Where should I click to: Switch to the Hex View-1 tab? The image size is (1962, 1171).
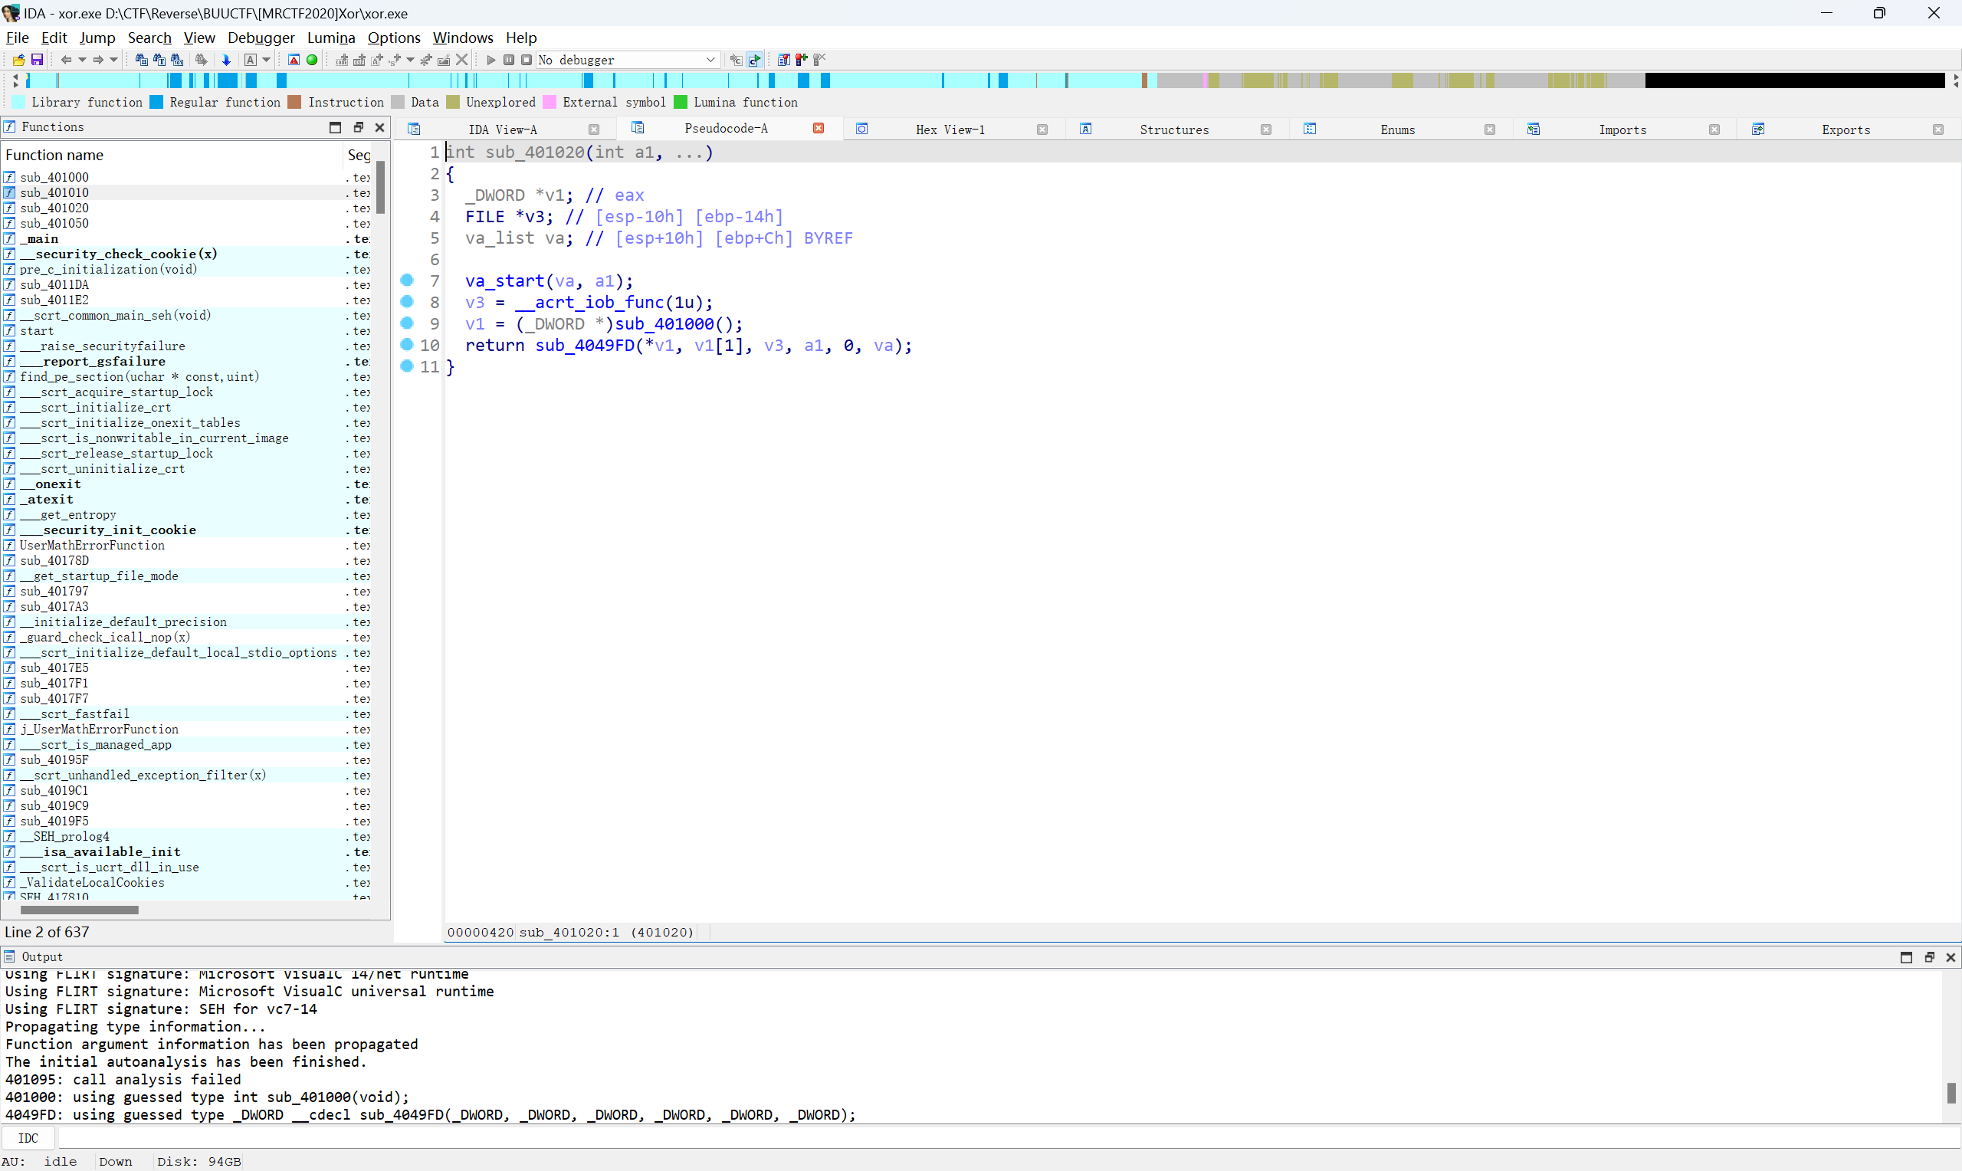tap(950, 130)
